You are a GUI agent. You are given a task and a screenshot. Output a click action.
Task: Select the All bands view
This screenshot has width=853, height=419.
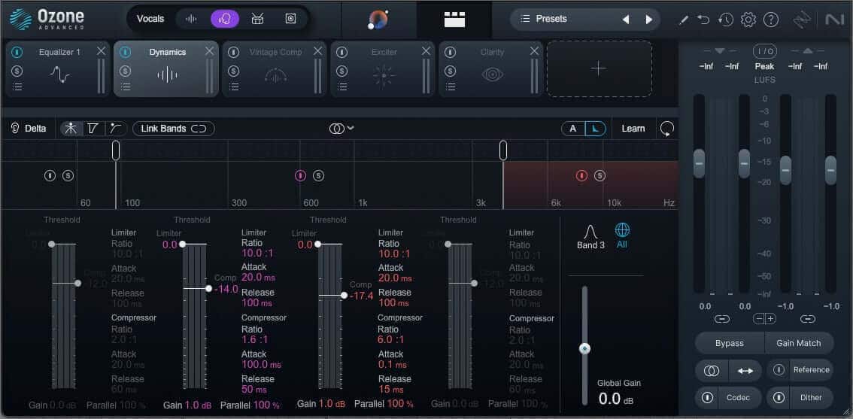(622, 235)
